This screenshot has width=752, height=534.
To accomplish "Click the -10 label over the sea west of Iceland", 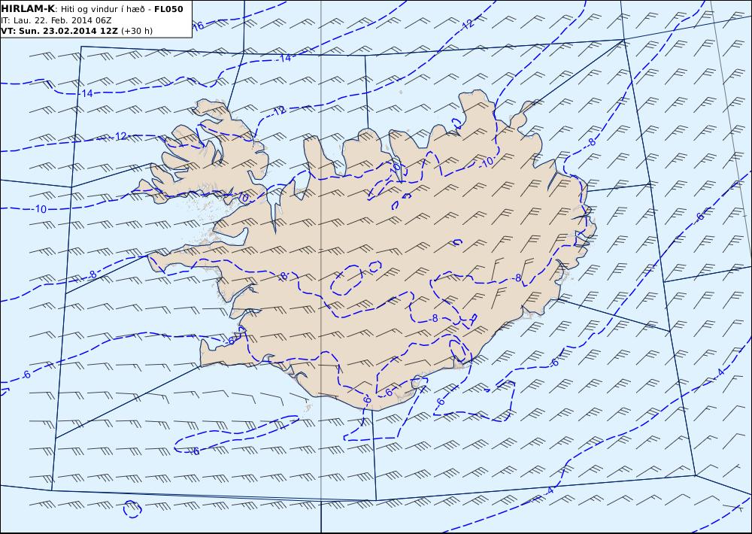I will [40, 209].
